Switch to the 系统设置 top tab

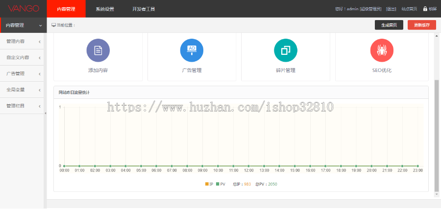tap(105, 9)
